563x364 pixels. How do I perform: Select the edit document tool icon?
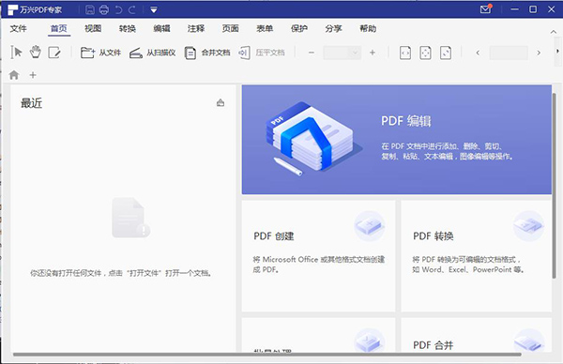(54, 53)
